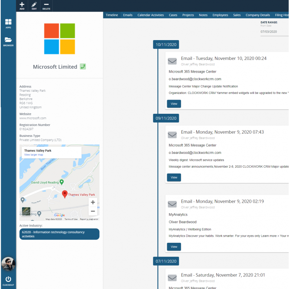Viewport: 289px width, 289px height.
Task: Click Message Center Major Change Update Notification subject
Action: 203,86
